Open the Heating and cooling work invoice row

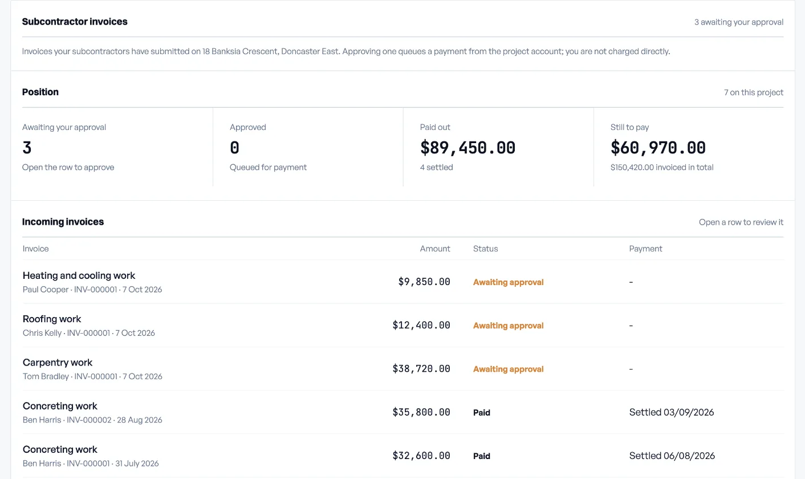point(402,282)
